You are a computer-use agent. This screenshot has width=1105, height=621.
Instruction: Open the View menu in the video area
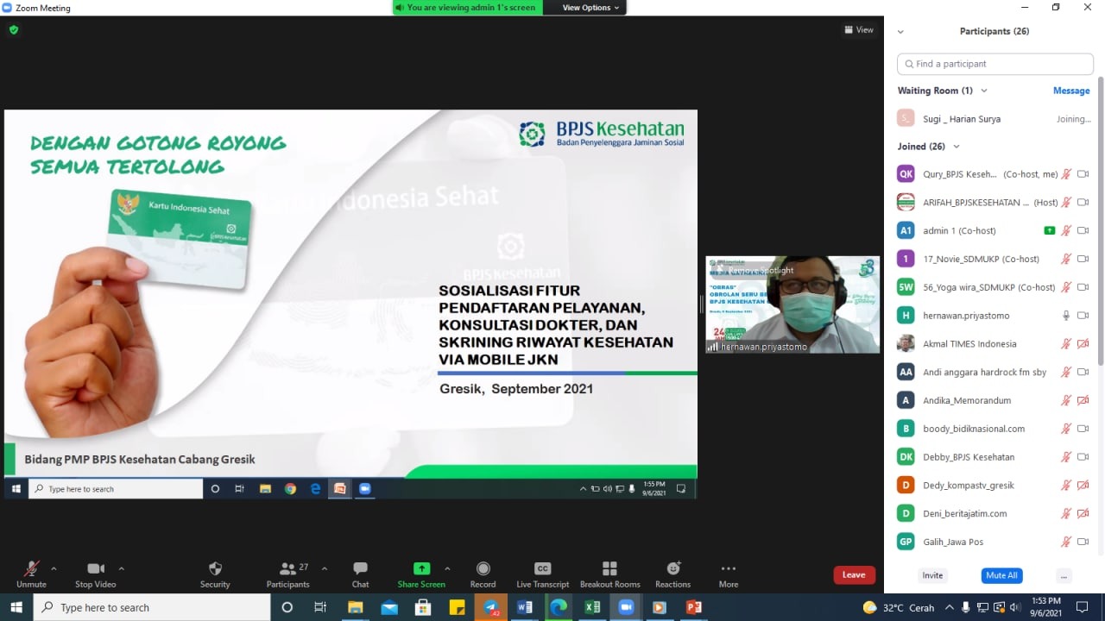point(858,29)
